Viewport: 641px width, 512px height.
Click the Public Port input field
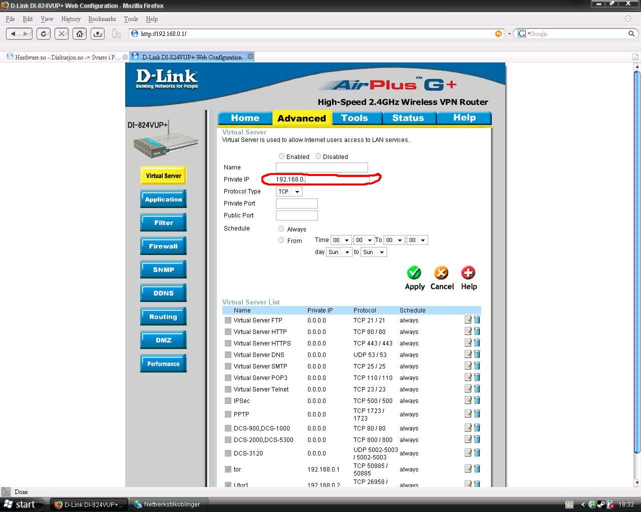(296, 215)
